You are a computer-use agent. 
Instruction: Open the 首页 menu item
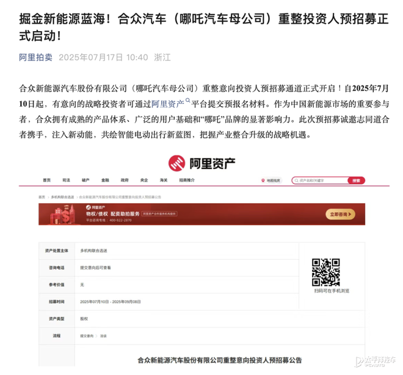pos(47,180)
